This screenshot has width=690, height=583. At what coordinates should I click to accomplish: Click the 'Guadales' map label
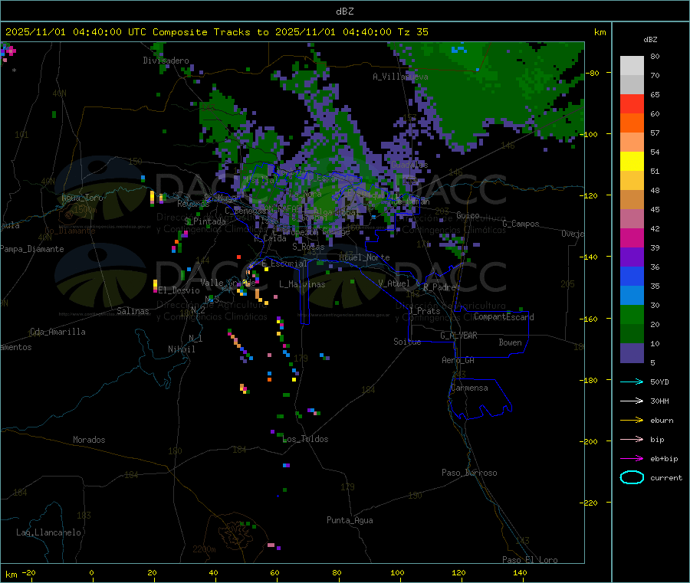click(409, 165)
